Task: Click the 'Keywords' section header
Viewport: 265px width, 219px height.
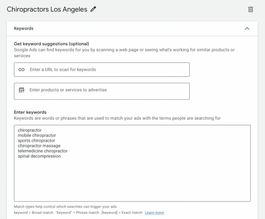Action: pyautogui.click(x=24, y=29)
